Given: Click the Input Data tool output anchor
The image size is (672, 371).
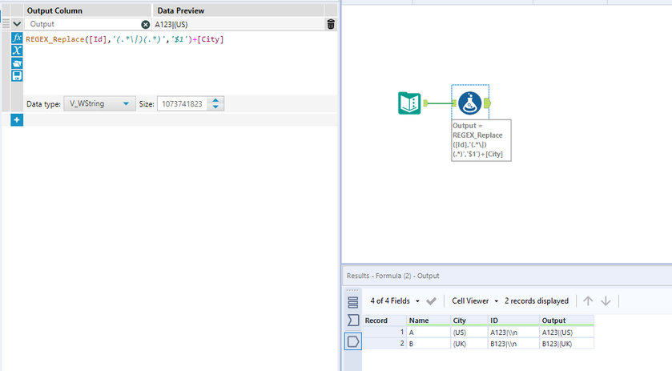Looking at the screenshot, I should tap(425, 103).
